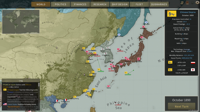Click the Fort Bayard French flag
Viewport: 200px width, 112px height.
tap(65, 100)
